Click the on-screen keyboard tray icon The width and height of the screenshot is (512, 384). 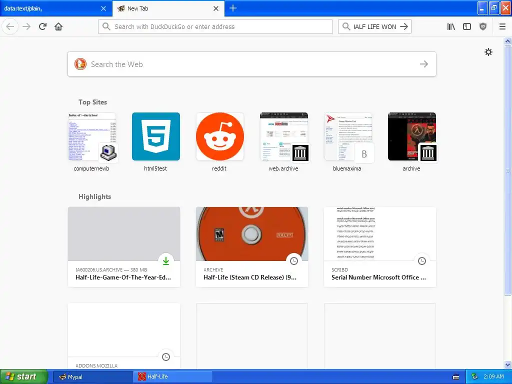(456, 377)
